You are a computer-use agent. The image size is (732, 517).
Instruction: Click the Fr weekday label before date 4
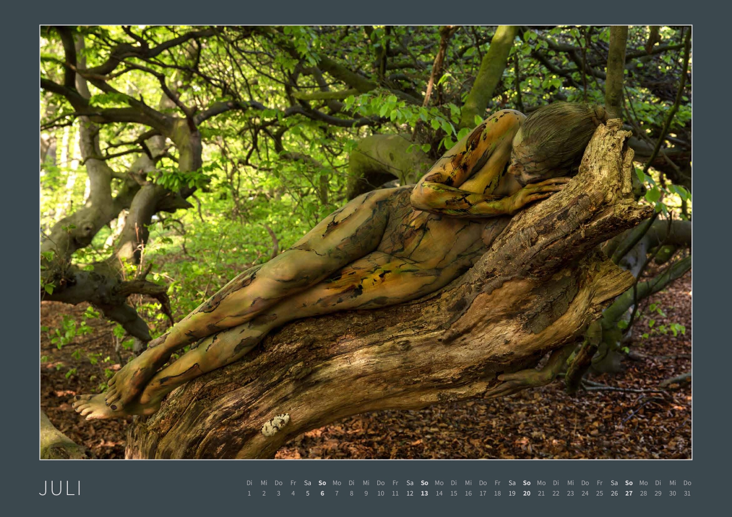click(293, 482)
